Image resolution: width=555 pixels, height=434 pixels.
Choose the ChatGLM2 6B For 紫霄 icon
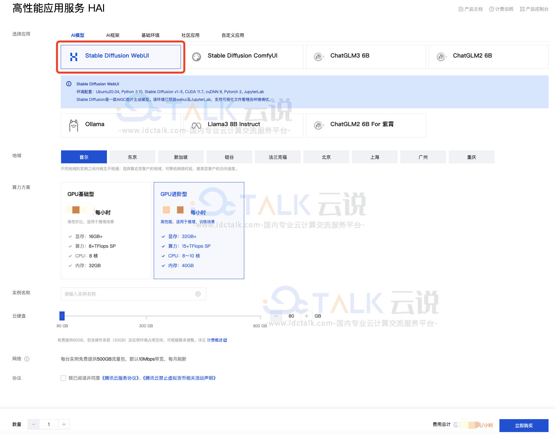(x=319, y=125)
